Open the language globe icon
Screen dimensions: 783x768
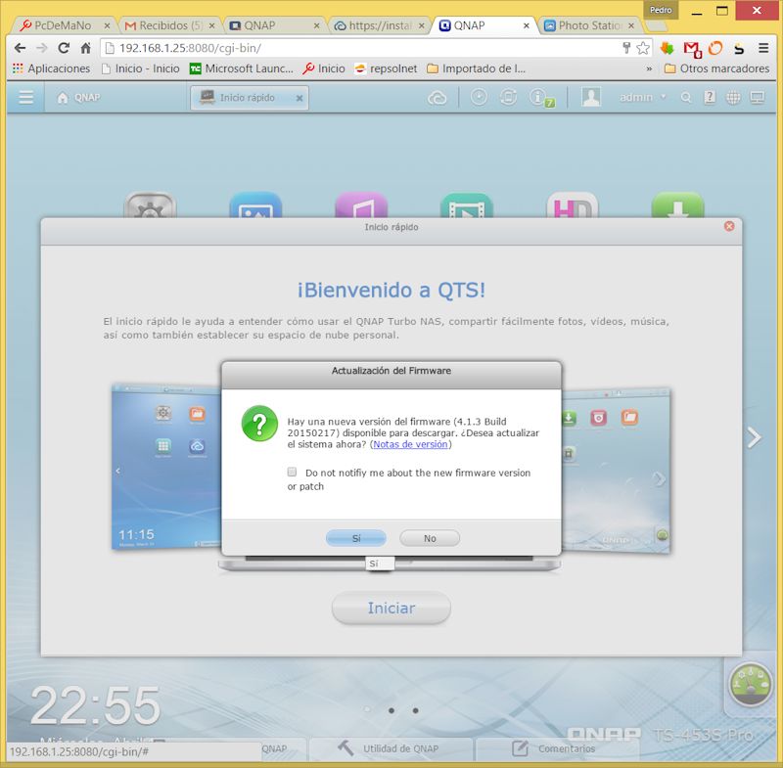(732, 97)
